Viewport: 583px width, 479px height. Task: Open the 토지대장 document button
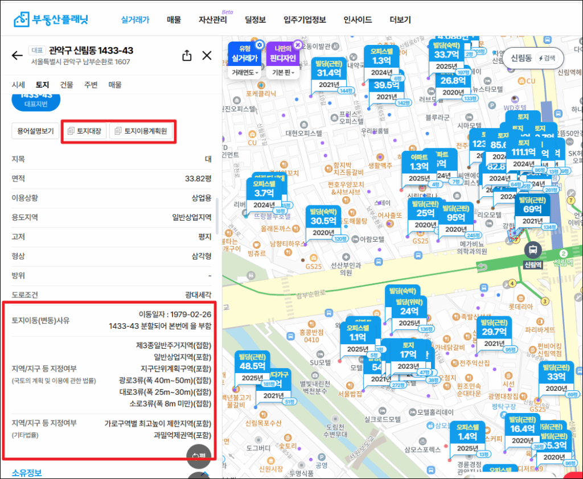click(x=84, y=131)
